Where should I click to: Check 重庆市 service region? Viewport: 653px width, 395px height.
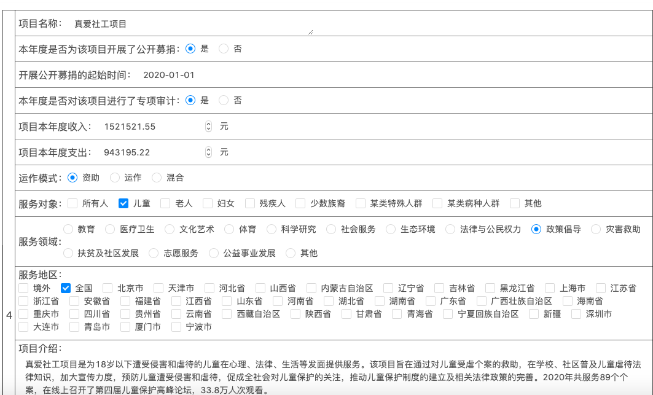click(23, 314)
